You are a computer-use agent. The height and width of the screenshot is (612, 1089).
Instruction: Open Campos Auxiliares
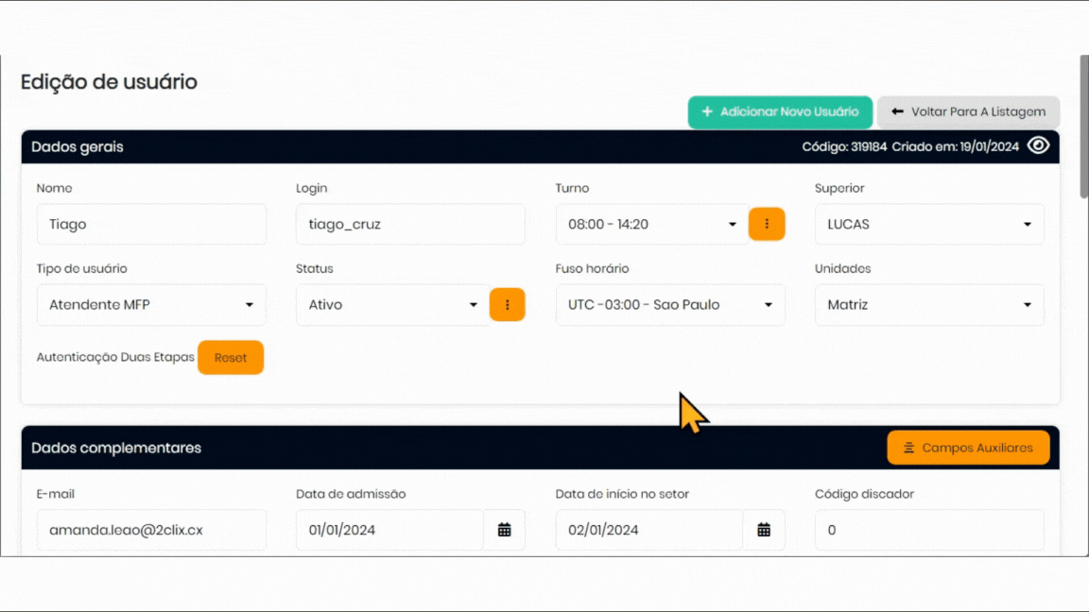968,448
